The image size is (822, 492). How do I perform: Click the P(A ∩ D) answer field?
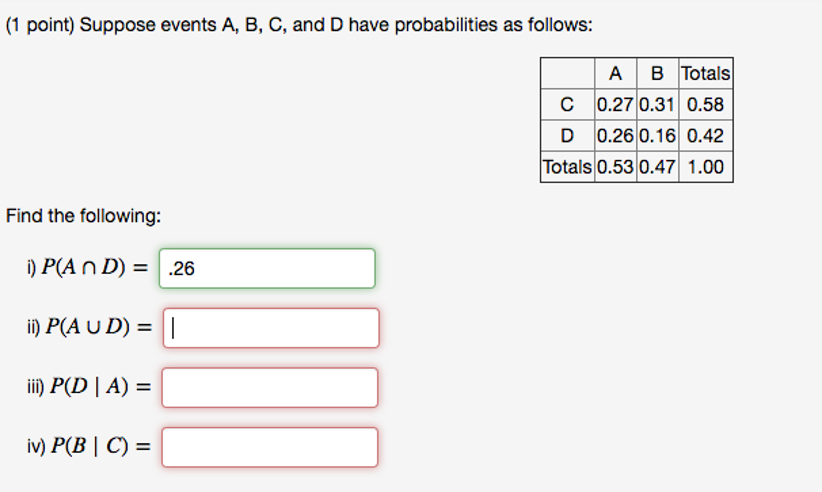tap(266, 268)
